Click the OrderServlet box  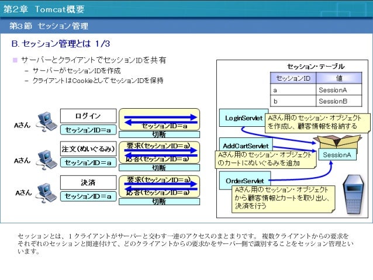pos(245,180)
